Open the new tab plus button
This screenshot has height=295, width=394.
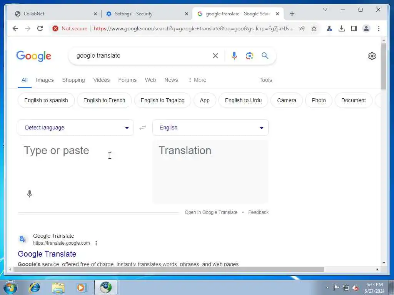pos(292,14)
